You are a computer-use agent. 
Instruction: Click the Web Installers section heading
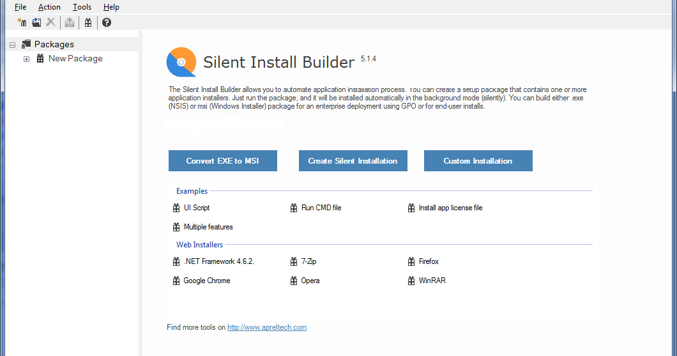(199, 245)
